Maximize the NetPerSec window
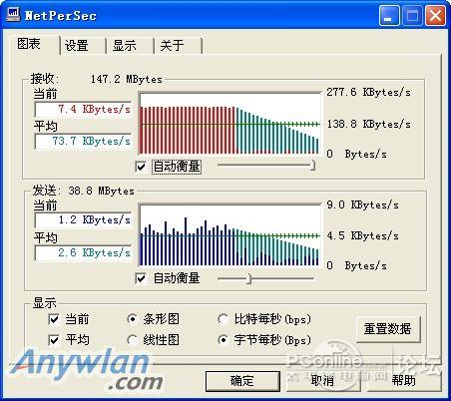The width and height of the screenshot is (451, 401). [412, 16]
